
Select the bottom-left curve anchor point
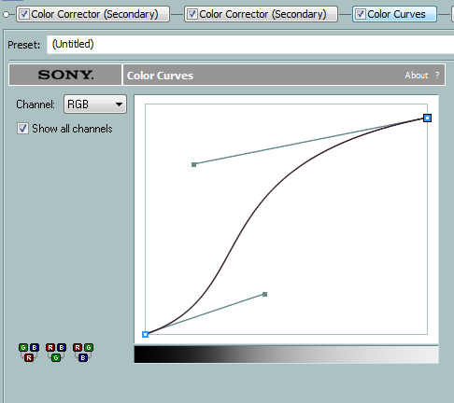tap(145, 334)
